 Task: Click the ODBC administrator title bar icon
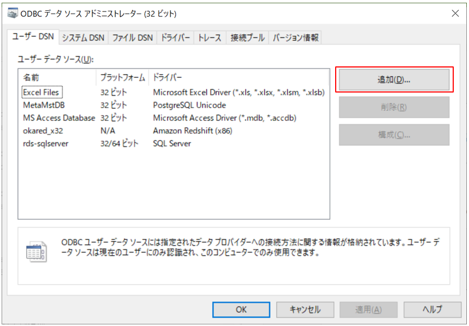click(13, 13)
